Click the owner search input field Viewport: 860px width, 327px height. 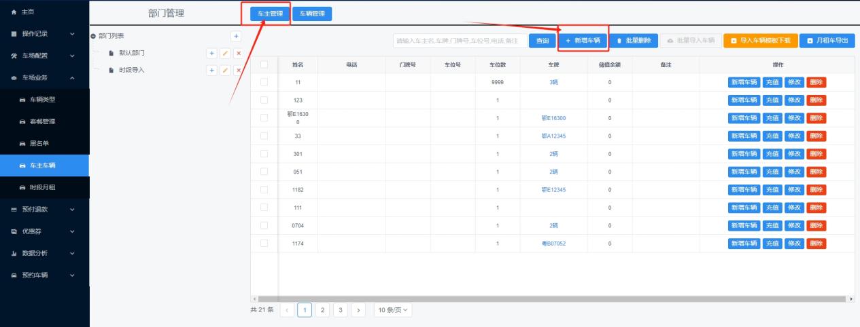coord(460,41)
